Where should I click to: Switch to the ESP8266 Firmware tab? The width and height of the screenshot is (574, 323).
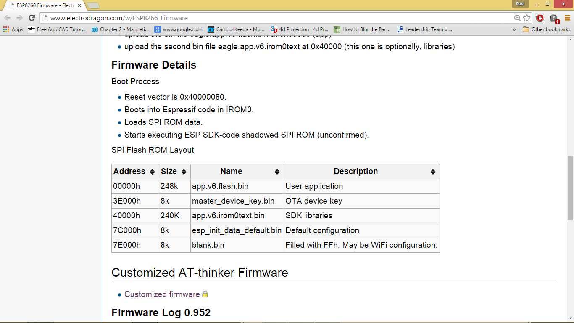point(42,5)
